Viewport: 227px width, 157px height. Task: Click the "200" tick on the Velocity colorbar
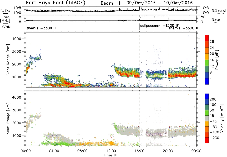[213, 99]
